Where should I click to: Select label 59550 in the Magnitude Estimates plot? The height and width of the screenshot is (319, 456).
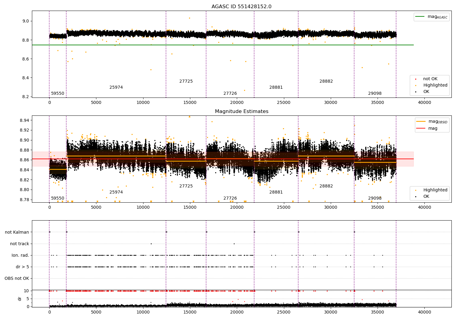click(57, 198)
